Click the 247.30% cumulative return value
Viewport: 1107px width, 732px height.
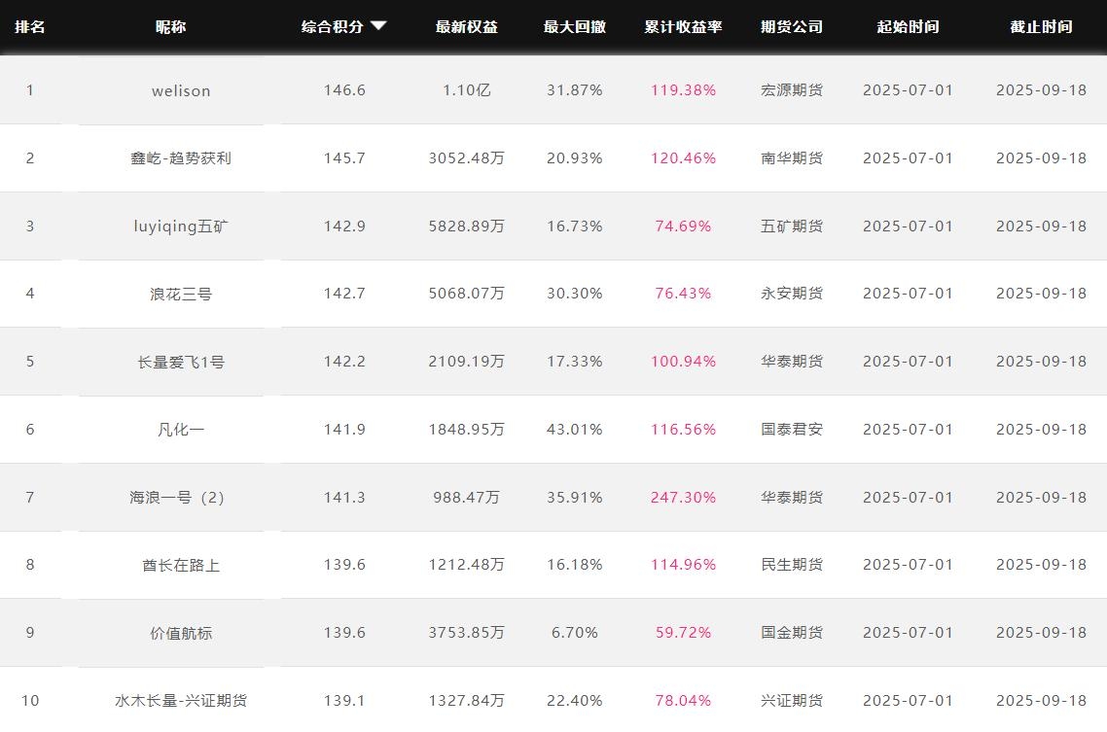[x=683, y=498]
